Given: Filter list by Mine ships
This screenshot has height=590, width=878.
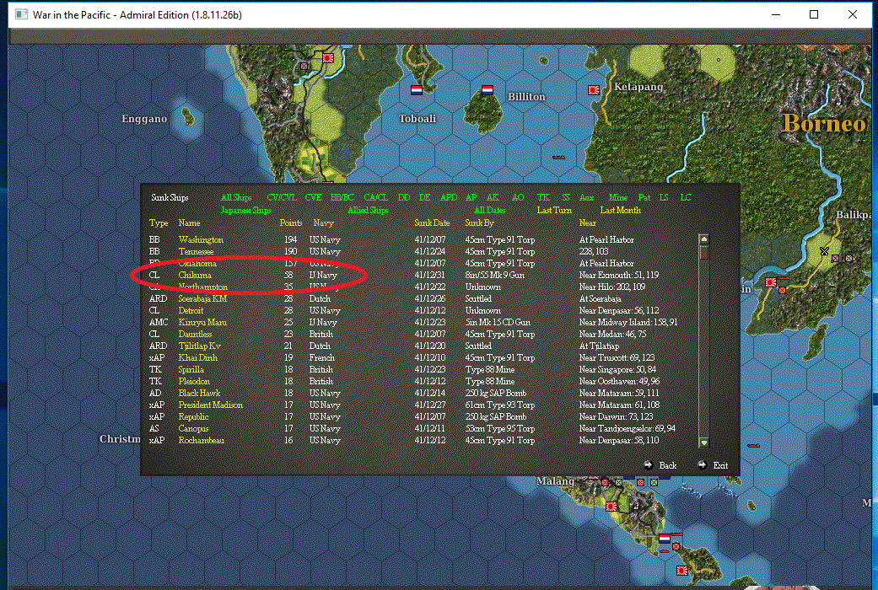Looking at the screenshot, I should tap(617, 197).
